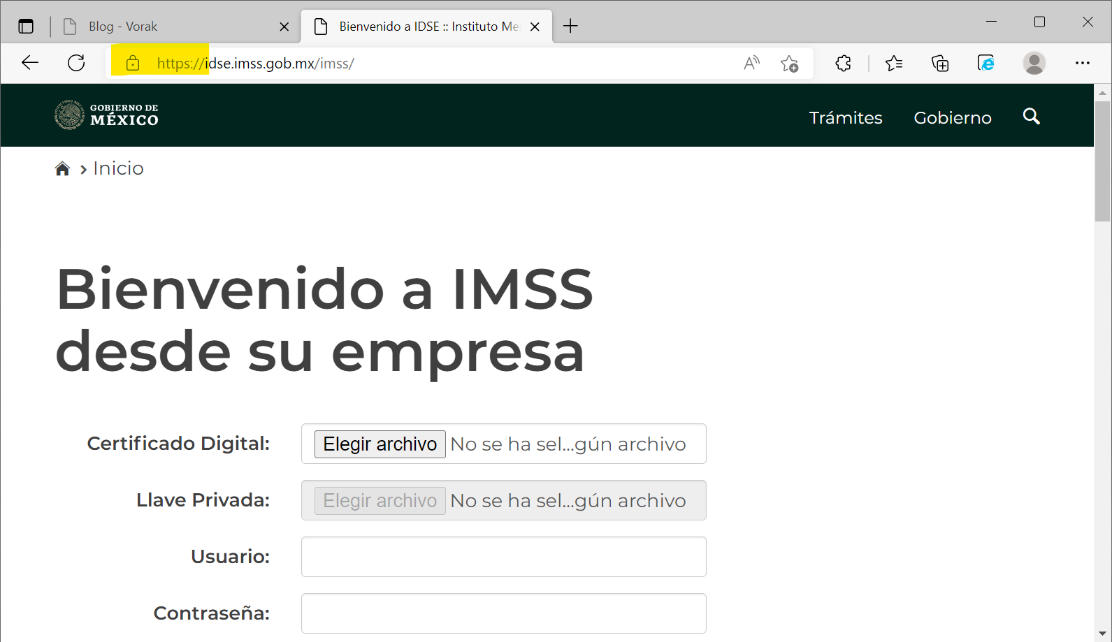Close the Bienvenido a IDSE tab

(535, 27)
